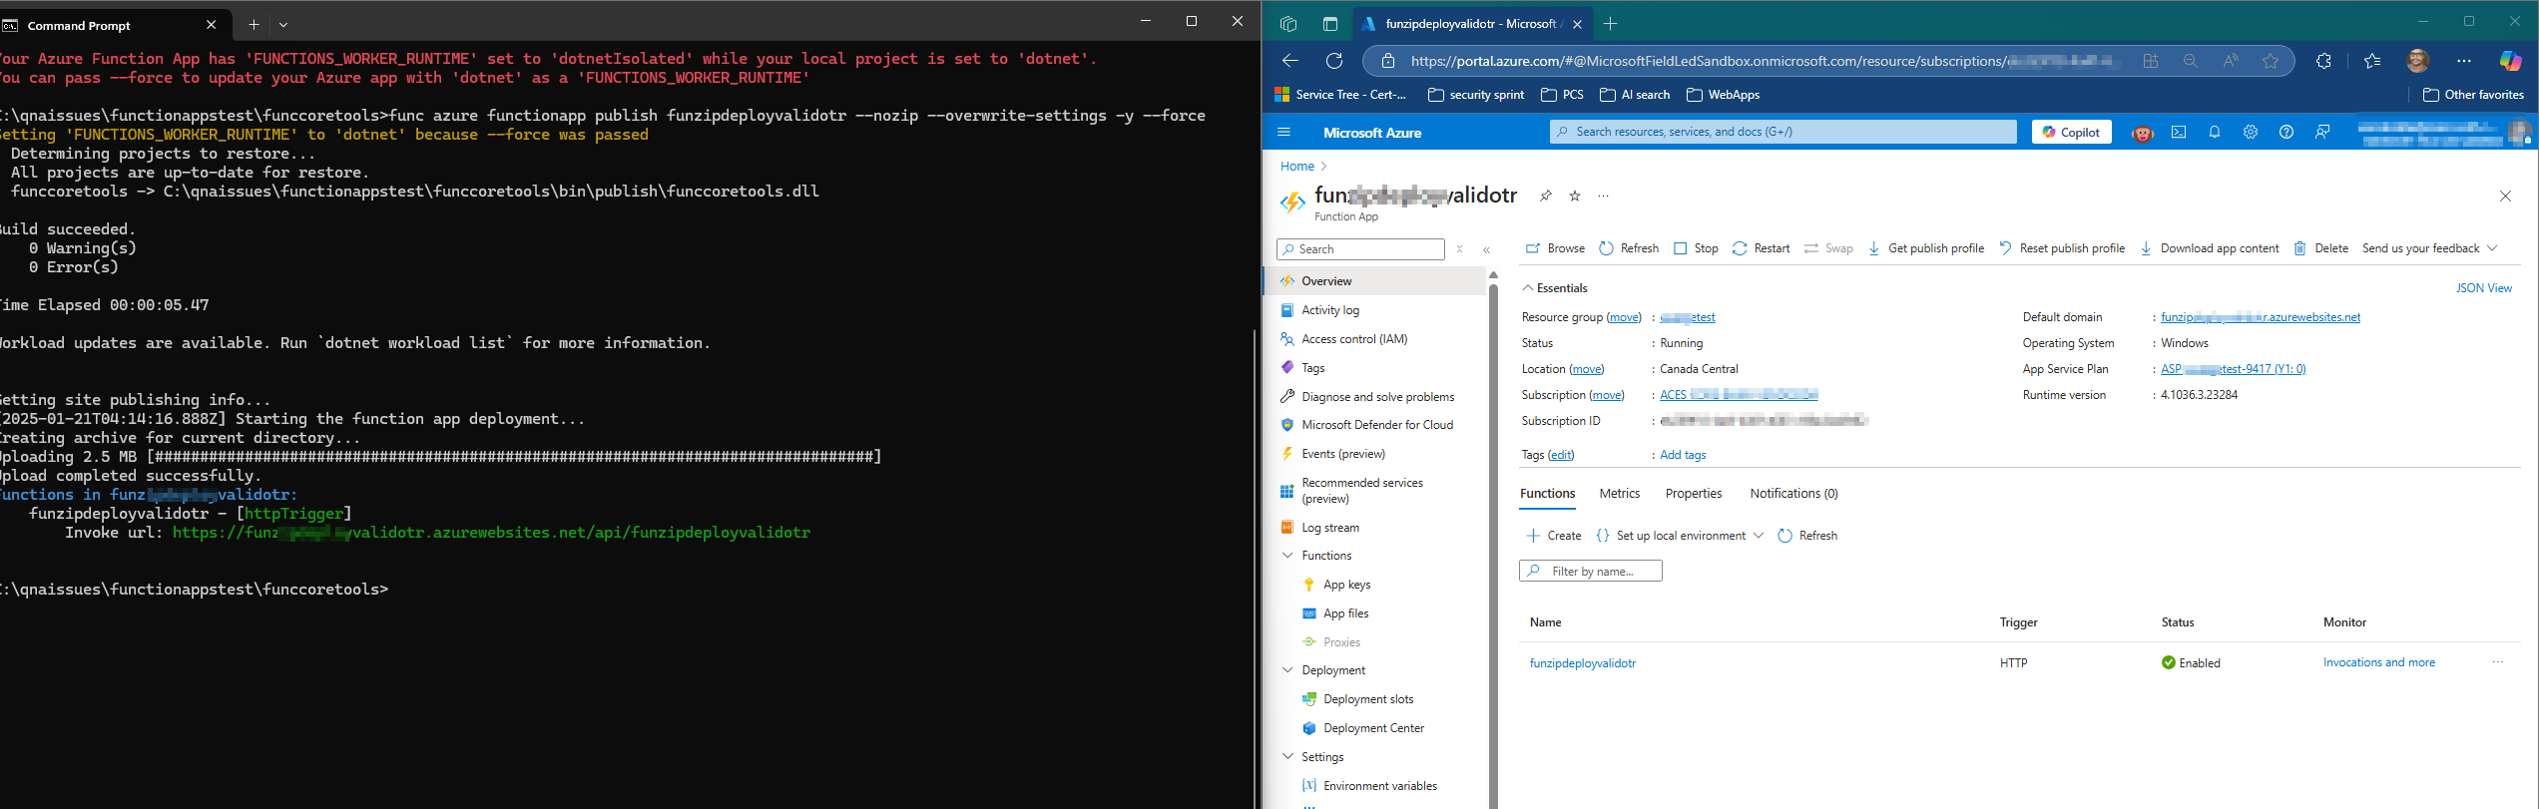This screenshot has width=2539, height=809.
Task: Switch to Notifications (0) tab
Action: point(1793,494)
